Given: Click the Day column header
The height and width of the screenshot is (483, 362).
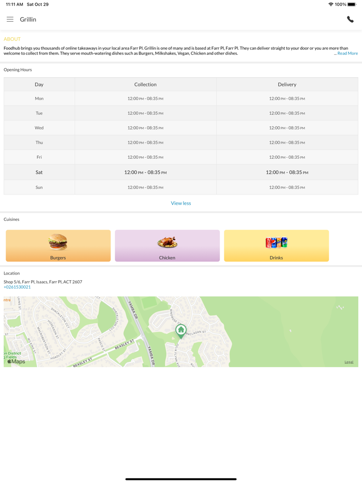Looking at the screenshot, I should pyautogui.click(x=39, y=84).
